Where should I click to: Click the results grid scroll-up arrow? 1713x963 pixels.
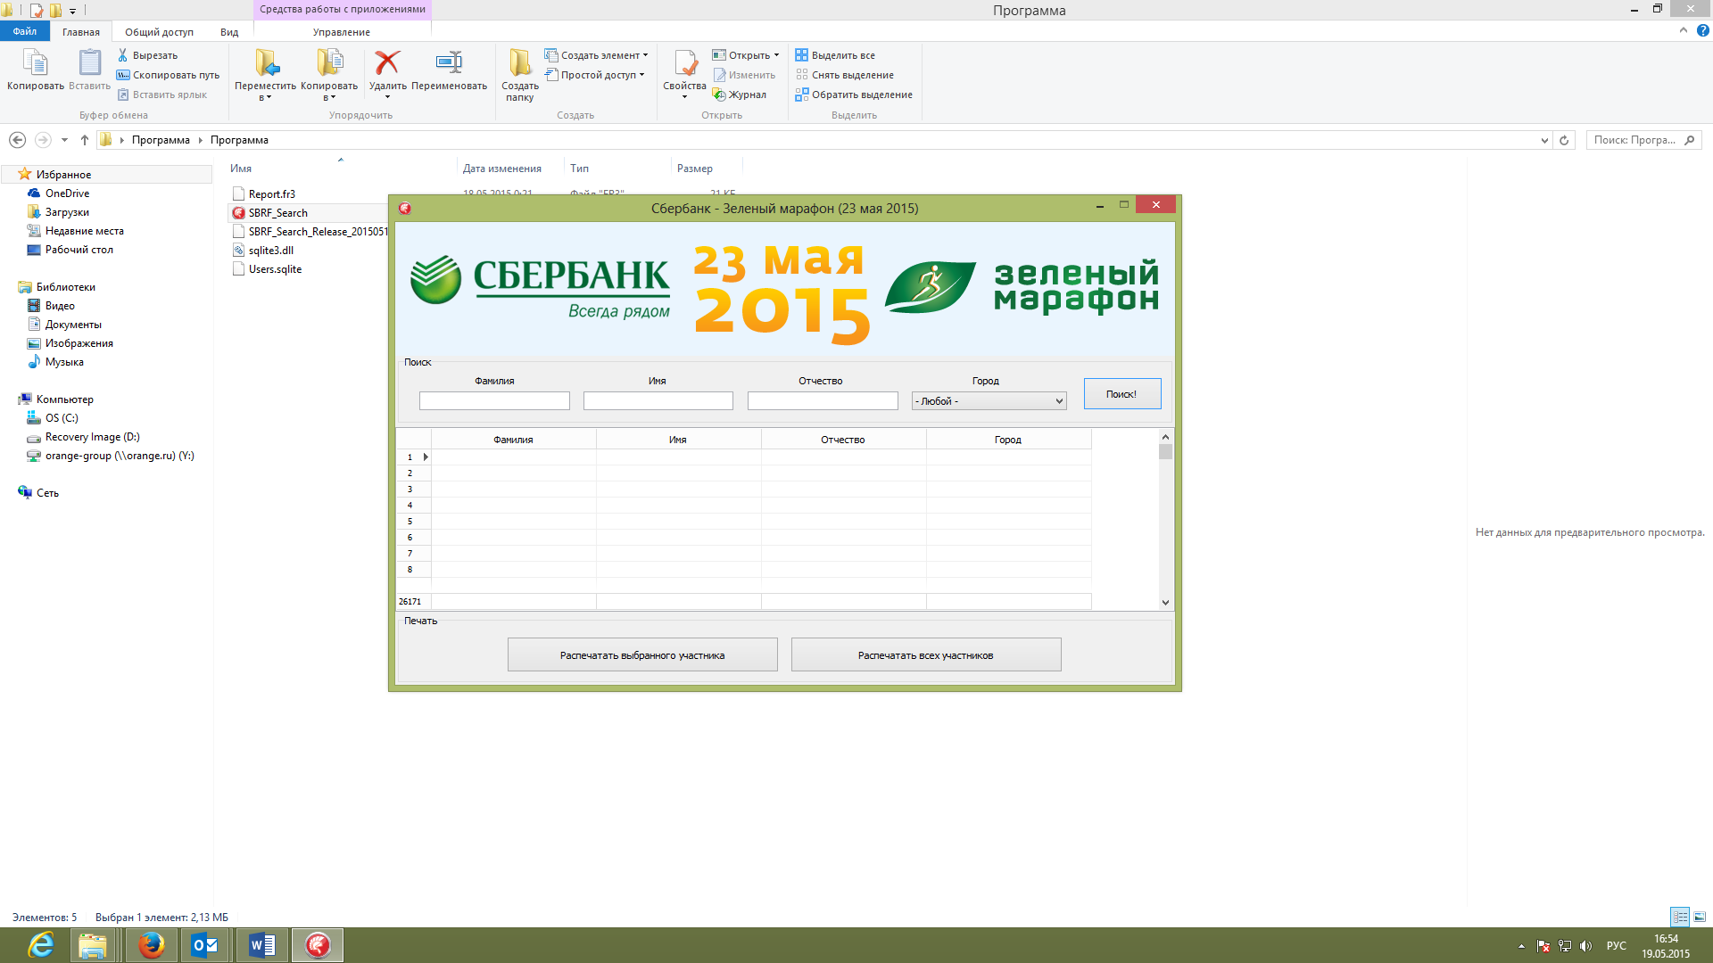click(1165, 437)
